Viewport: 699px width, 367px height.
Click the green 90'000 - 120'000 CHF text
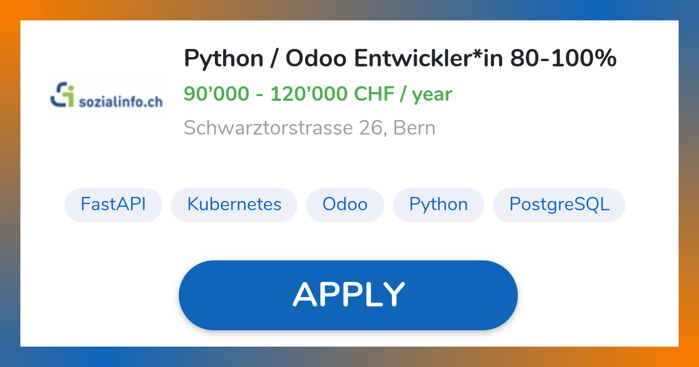click(318, 94)
